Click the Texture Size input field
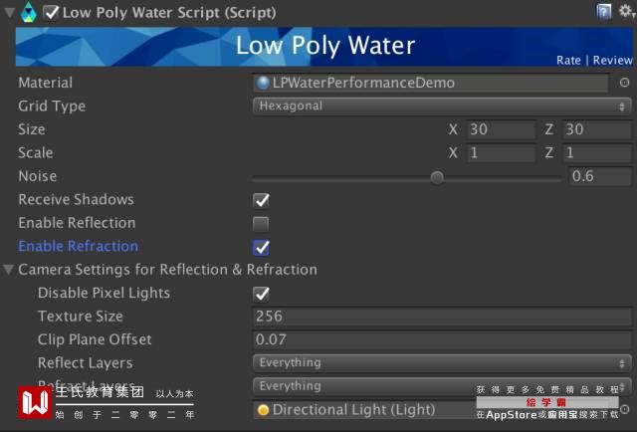 pos(442,317)
